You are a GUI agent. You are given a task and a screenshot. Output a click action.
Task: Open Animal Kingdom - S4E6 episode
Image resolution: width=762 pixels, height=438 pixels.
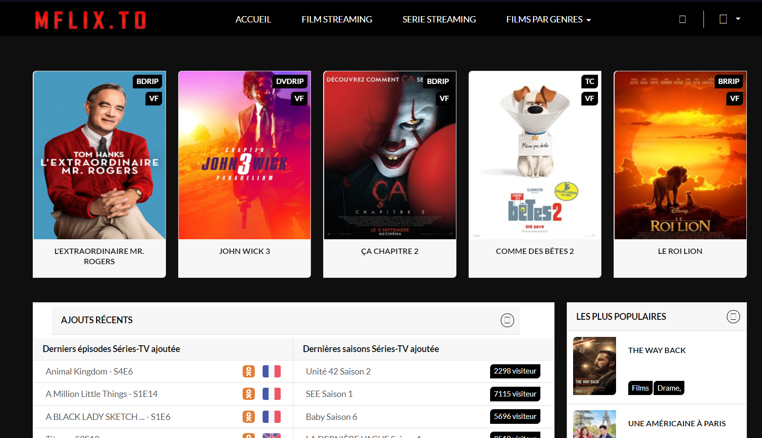tap(89, 372)
